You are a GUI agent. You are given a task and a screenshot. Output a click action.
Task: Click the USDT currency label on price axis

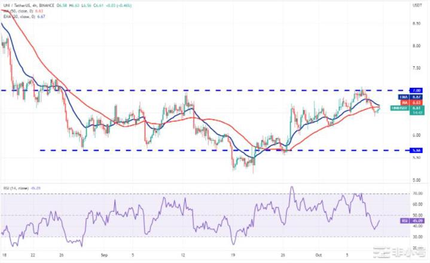coord(417,5)
